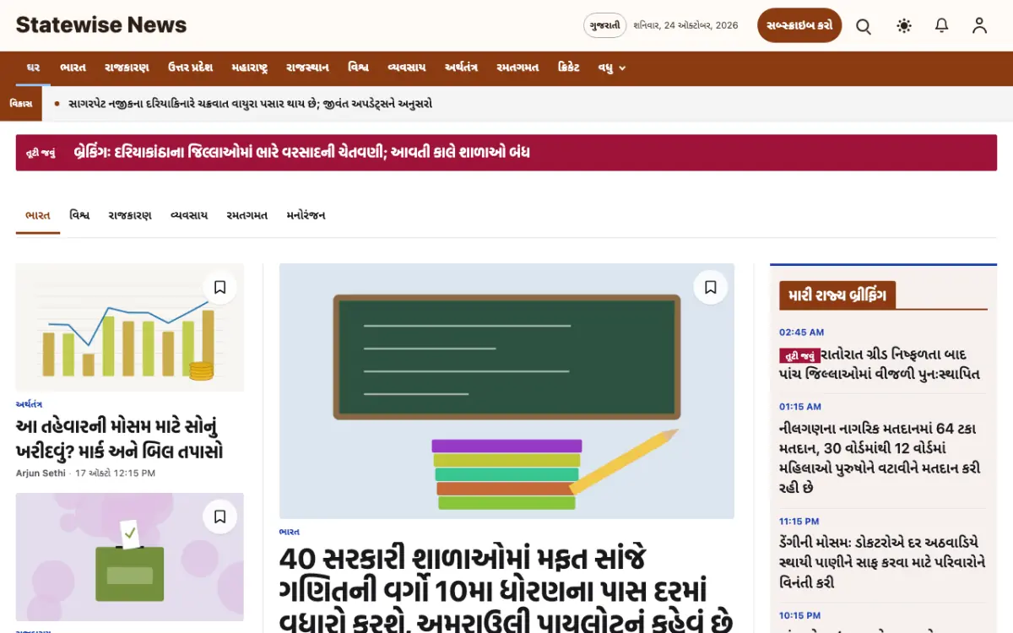Open રમતગમત in main navigation bar
The image size is (1013, 633).
[517, 68]
